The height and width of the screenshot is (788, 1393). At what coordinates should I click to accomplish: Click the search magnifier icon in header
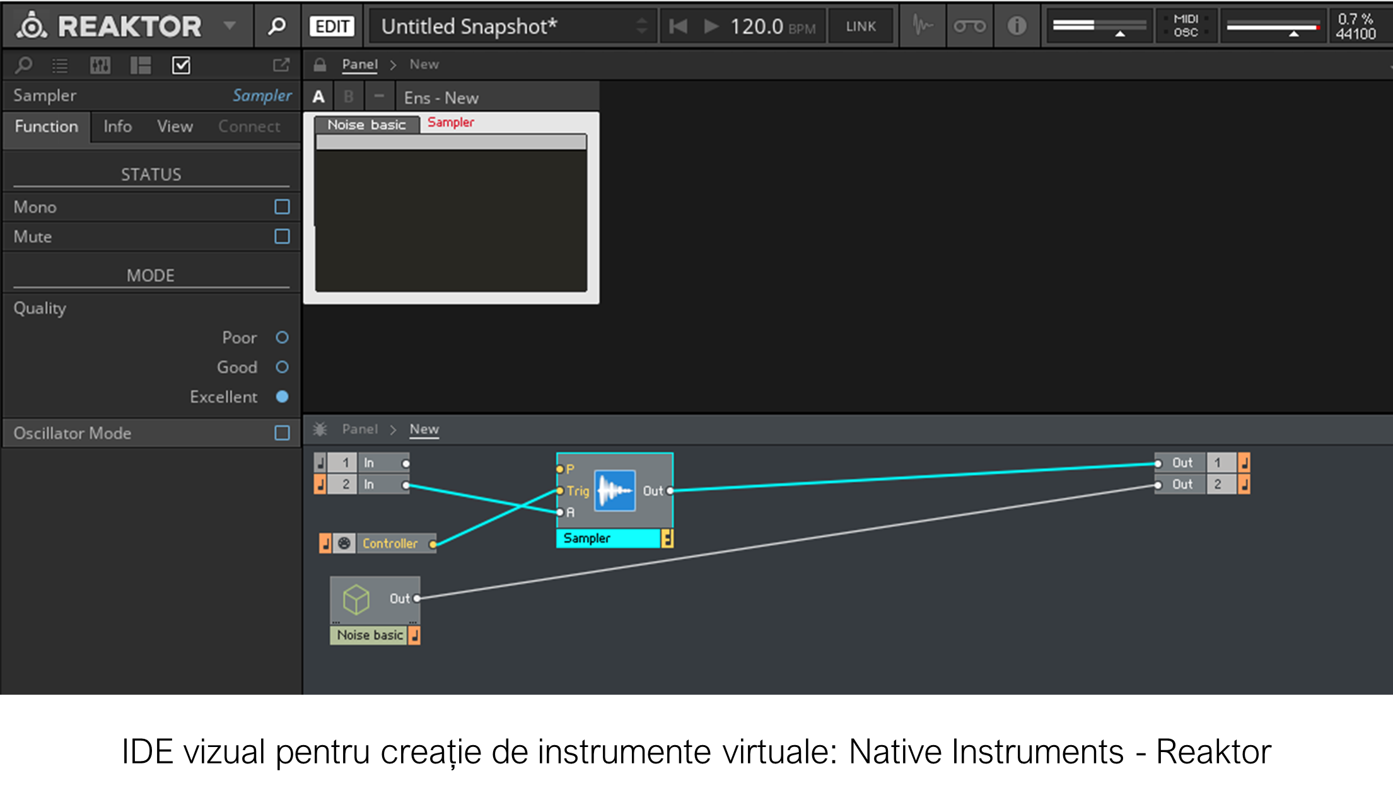pyautogui.click(x=276, y=26)
